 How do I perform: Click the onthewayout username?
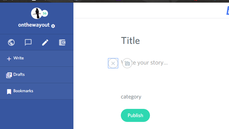[x=34, y=25]
